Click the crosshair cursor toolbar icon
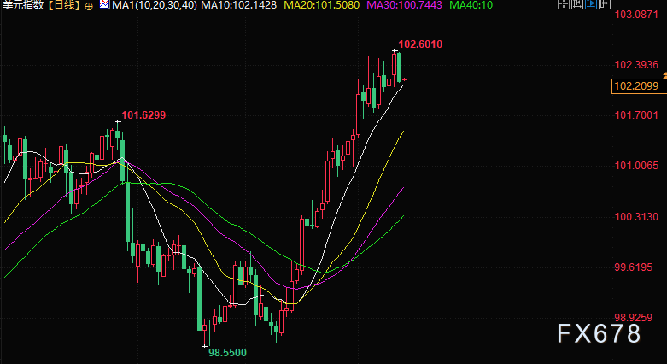The height and width of the screenshot is (364, 667). coord(564,4)
